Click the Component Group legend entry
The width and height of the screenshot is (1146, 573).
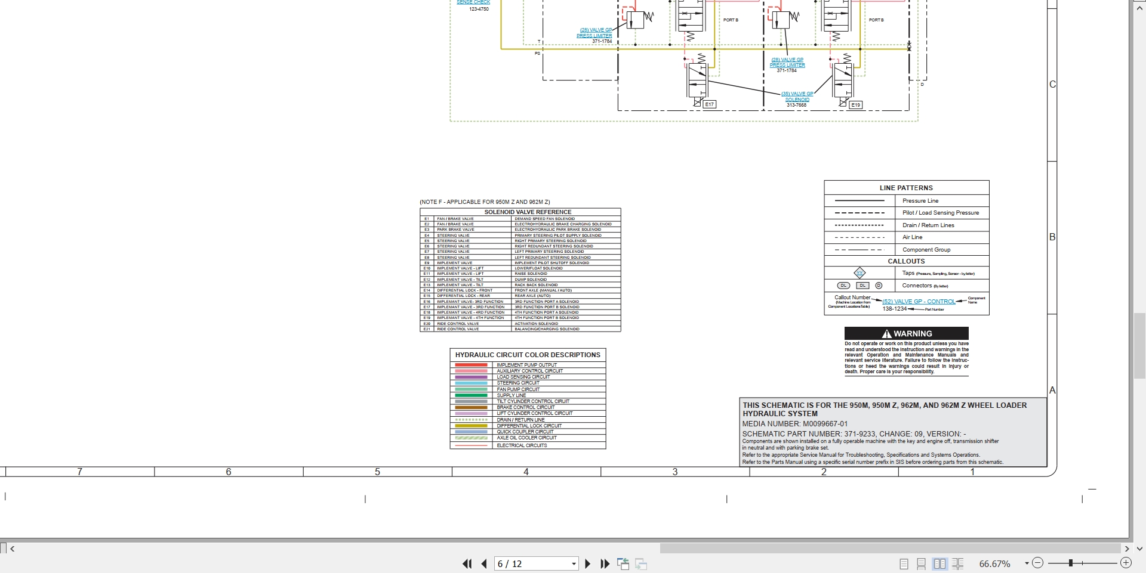926,250
